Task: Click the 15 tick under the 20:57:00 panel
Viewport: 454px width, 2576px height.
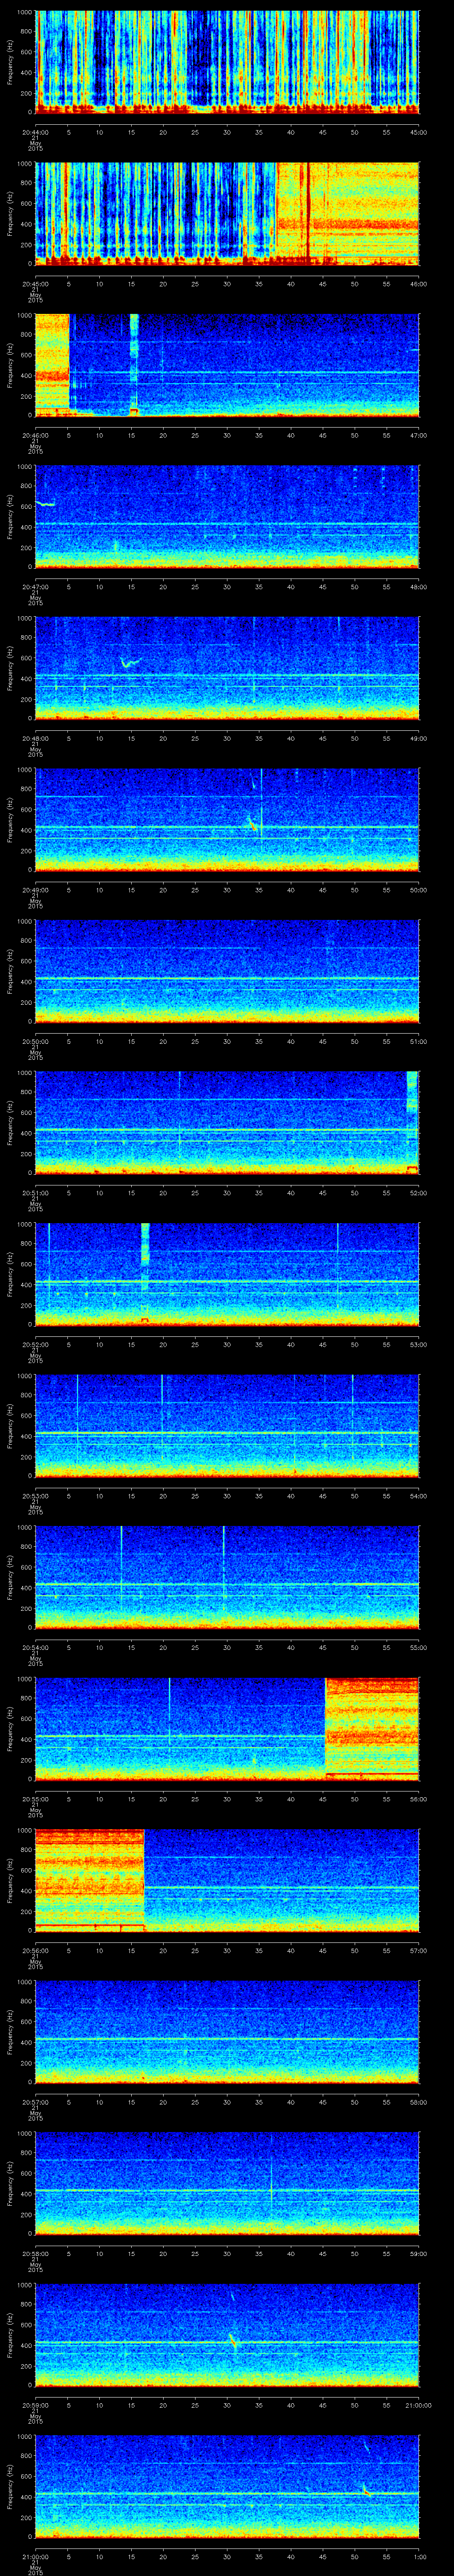Action: click(x=132, y=2103)
